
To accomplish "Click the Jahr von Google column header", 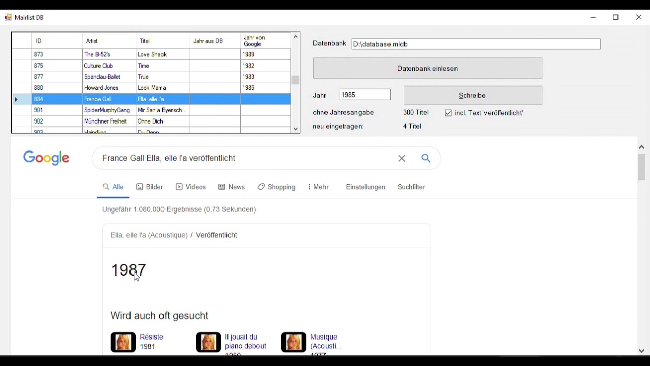I will coord(266,41).
